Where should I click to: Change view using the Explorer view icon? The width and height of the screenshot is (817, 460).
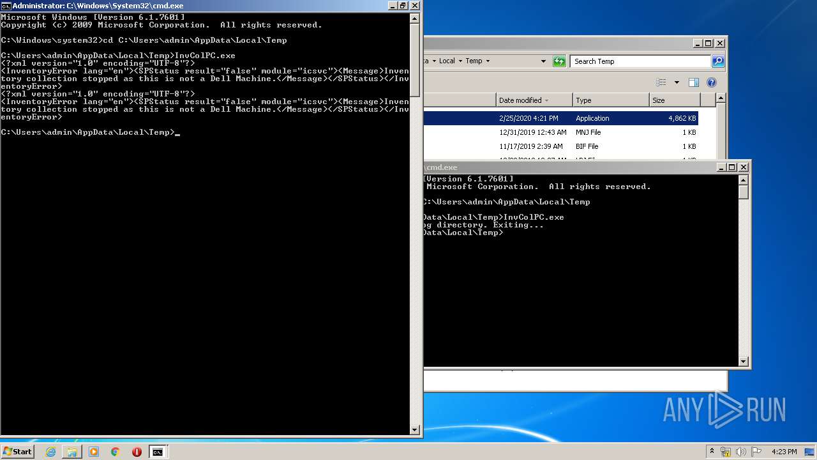click(661, 82)
